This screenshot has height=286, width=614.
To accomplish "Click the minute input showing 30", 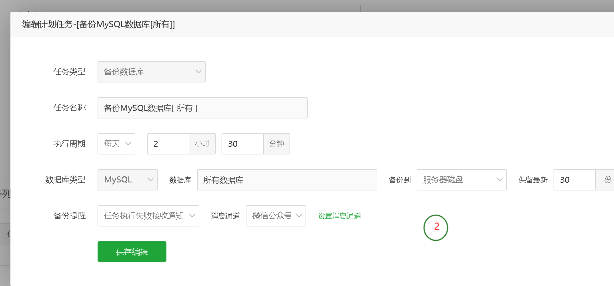I will (x=242, y=144).
